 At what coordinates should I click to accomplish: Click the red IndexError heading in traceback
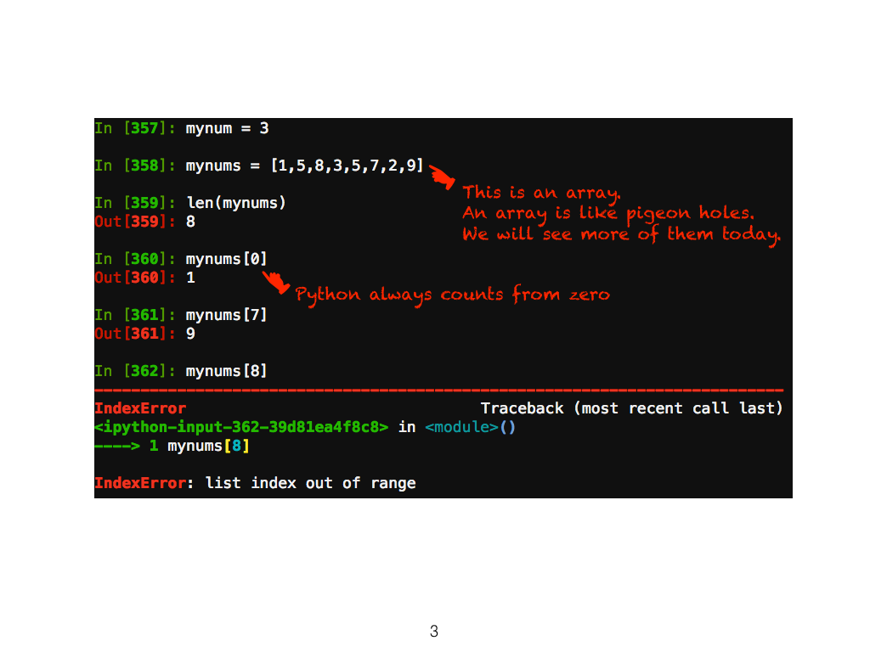(140, 408)
